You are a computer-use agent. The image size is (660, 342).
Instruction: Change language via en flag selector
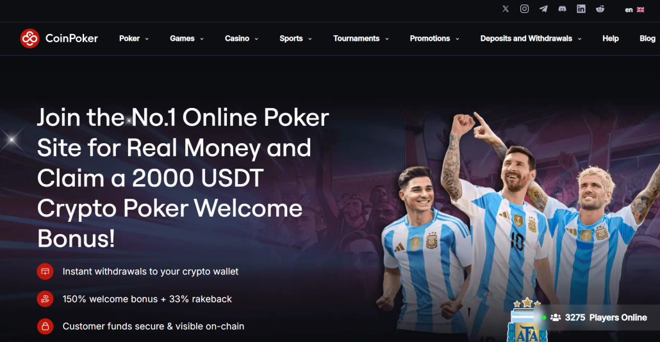[x=635, y=10]
